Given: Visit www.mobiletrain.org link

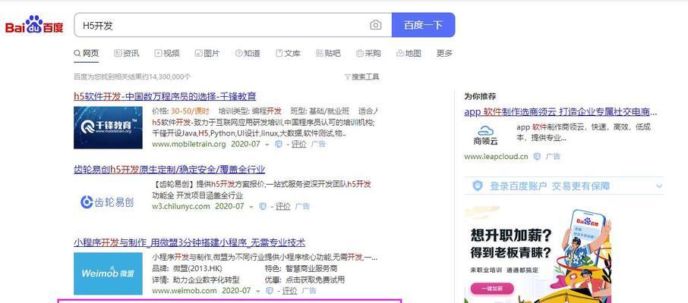Looking at the screenshot, I should [189, 144].
